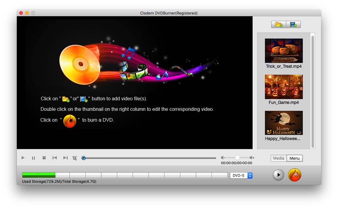The width and height of the screenshot is (338, 209).
Task: Close the window with red button
Action: (x=21, y=13)
